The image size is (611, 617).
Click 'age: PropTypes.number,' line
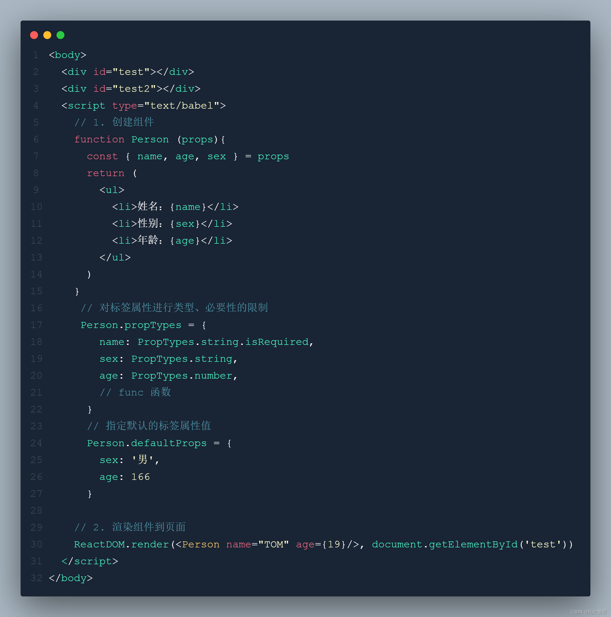(168, 376)
